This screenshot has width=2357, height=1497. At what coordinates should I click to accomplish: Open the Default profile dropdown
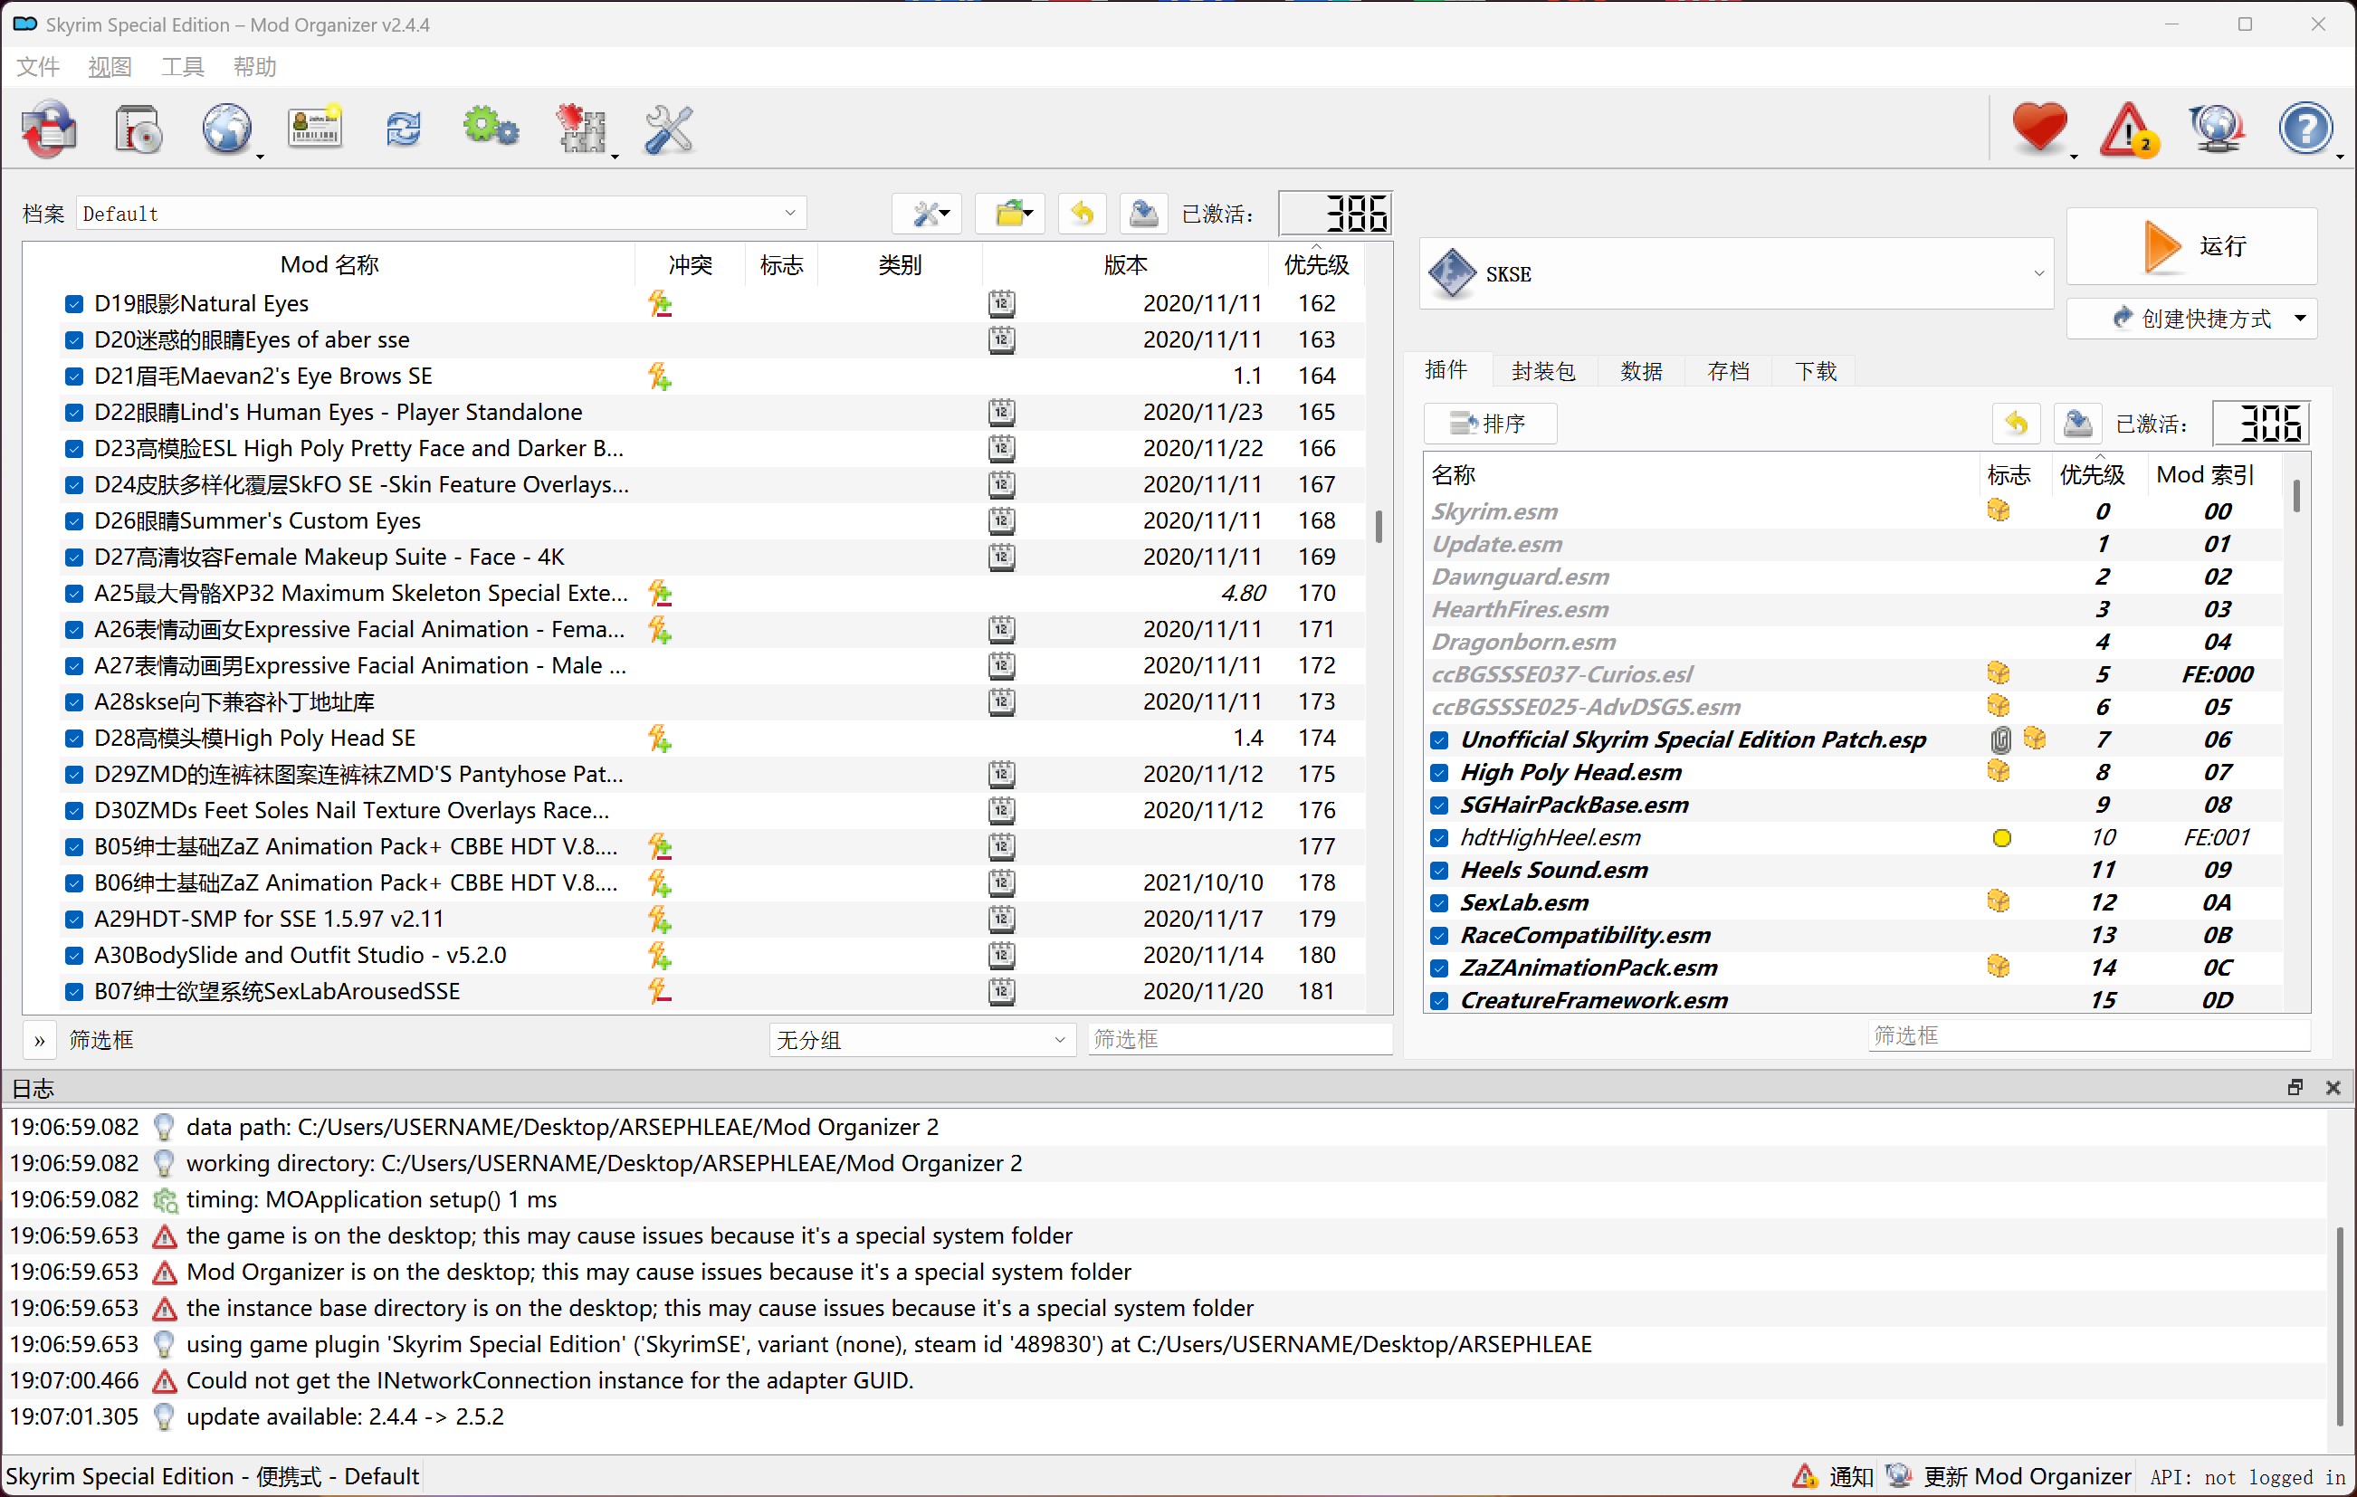[442, 214]
